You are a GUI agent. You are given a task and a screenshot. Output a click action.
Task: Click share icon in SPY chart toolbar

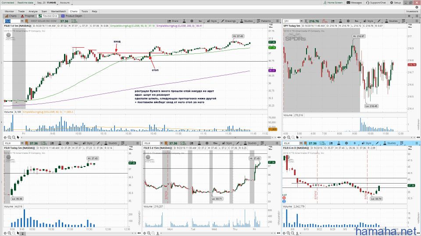[x=333, y=21]
